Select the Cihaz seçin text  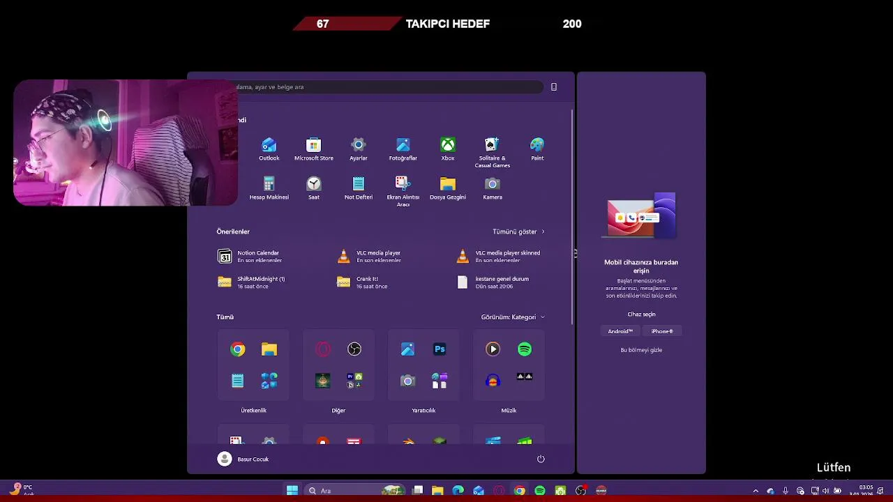click(x=641, y=314)
